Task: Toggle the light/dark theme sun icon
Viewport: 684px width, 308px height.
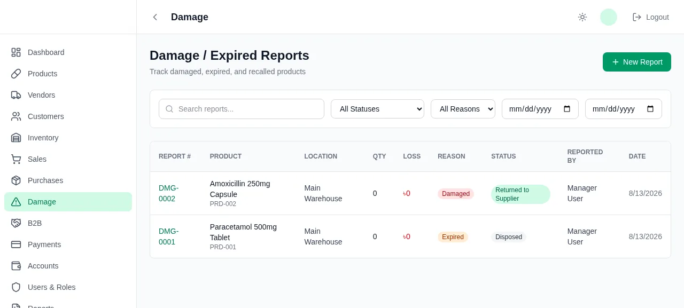Action: click(582, 17)
